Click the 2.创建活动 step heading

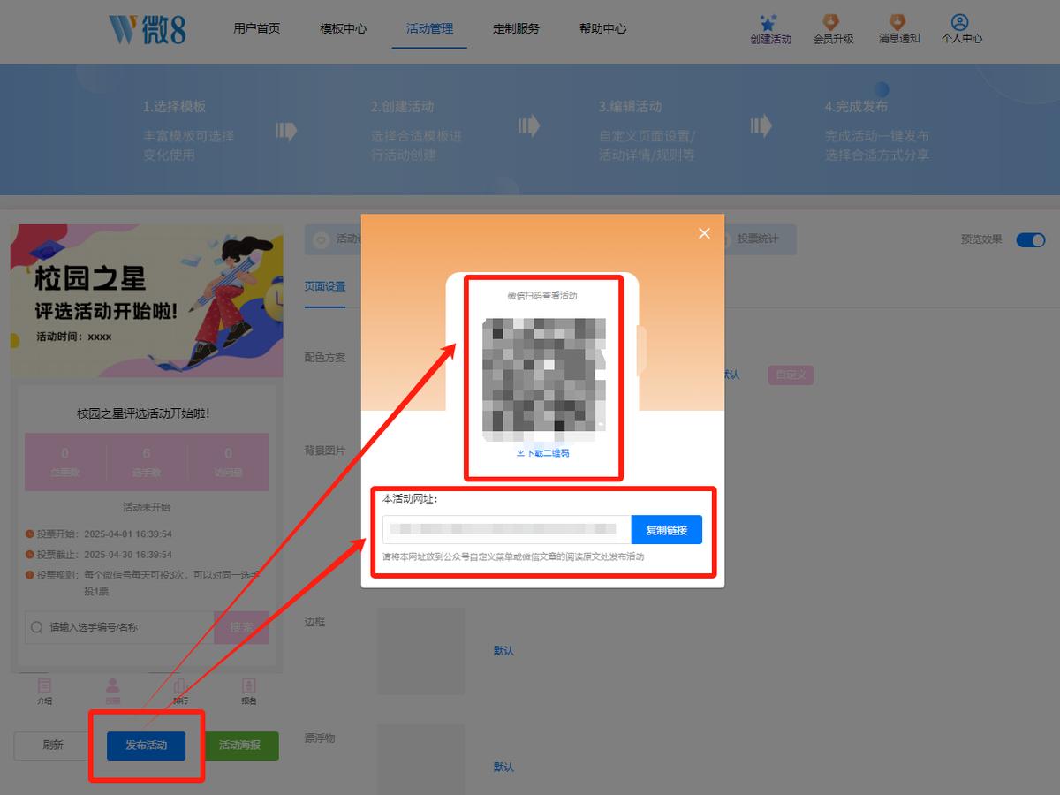[x=402, y=106]
